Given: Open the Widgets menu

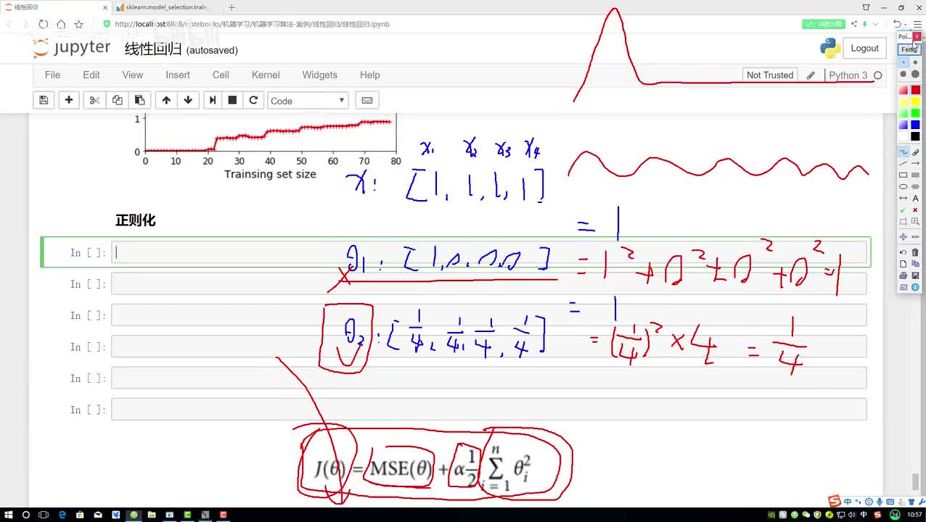Looking at the screenshot, I should point(320,75).
